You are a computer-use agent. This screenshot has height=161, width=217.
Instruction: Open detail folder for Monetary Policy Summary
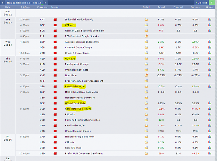coord(146,98)
